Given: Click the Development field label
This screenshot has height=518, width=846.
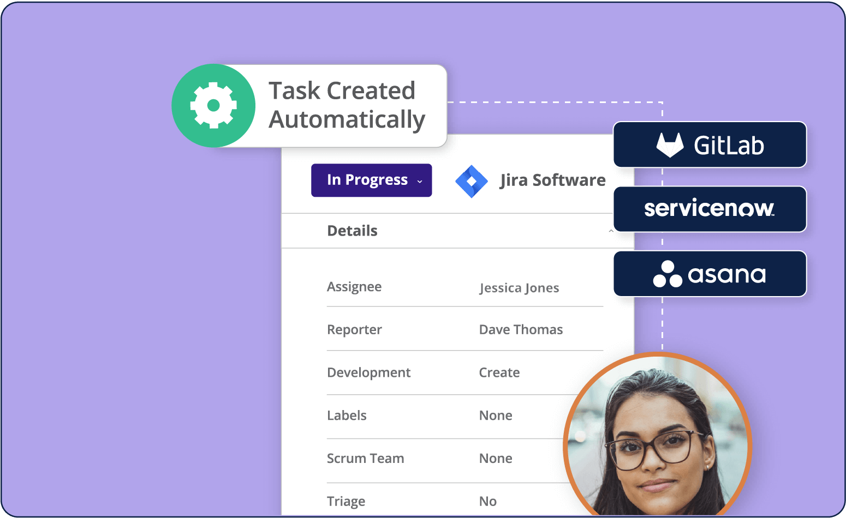Looking at the screenshot, I should tap(368, 372).
